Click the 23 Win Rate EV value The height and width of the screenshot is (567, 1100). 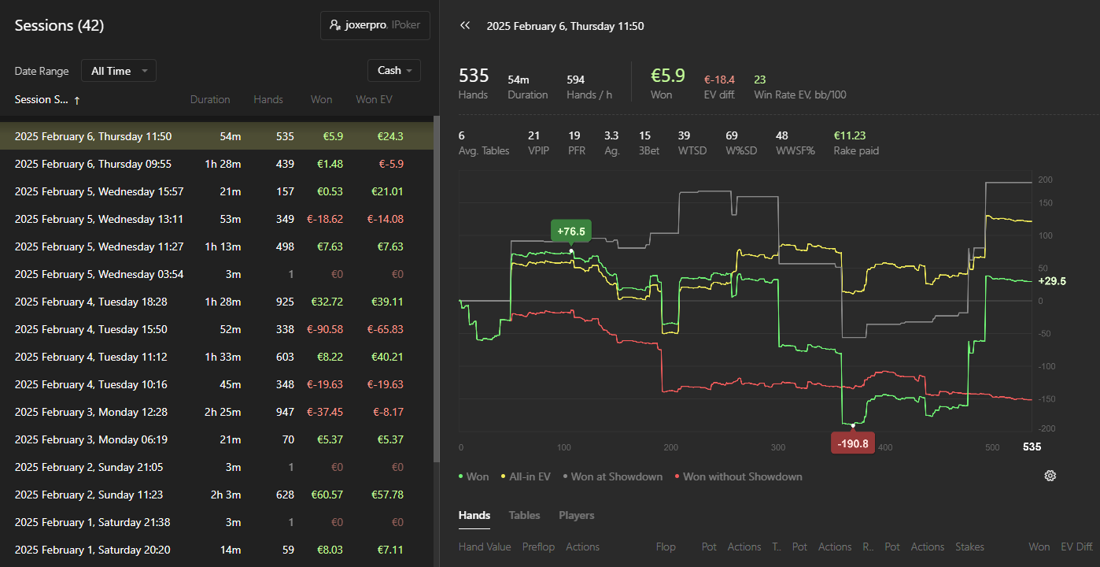pos(760,80)
